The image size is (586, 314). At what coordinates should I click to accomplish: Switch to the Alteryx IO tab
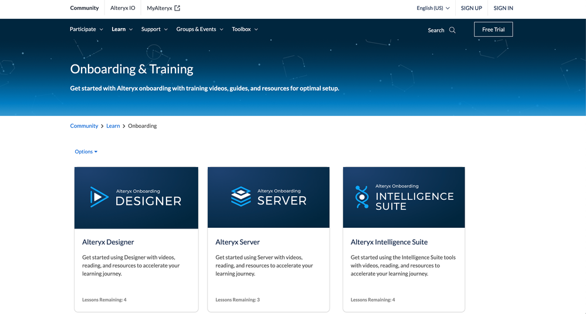tap(123, 8)
